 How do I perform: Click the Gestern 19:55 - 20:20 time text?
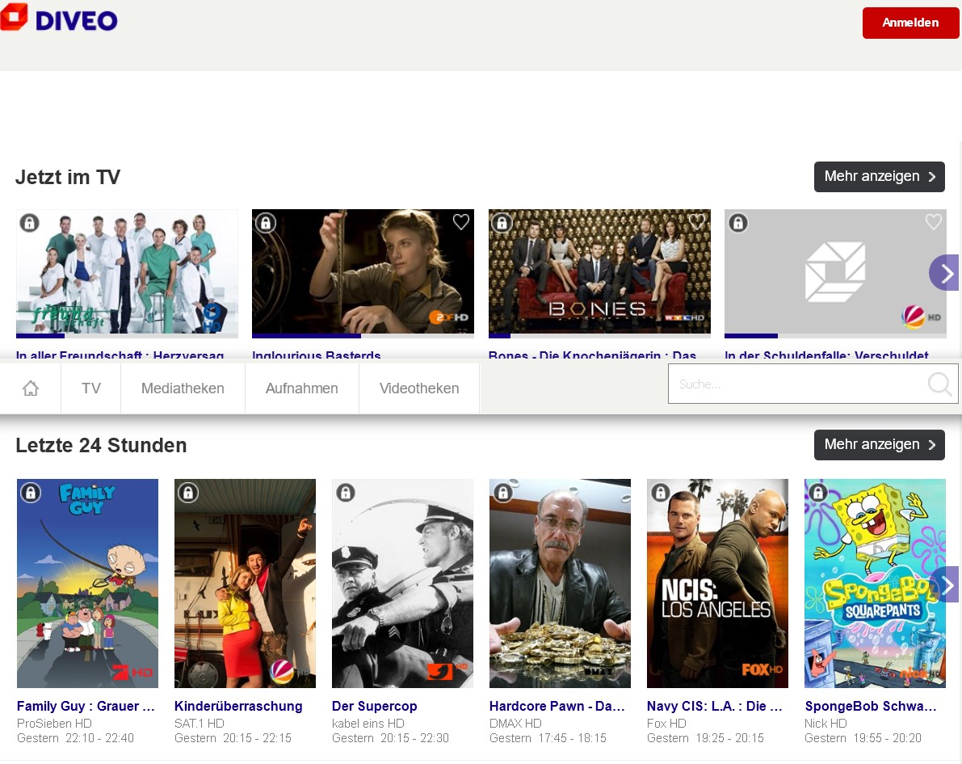(863, 738)
